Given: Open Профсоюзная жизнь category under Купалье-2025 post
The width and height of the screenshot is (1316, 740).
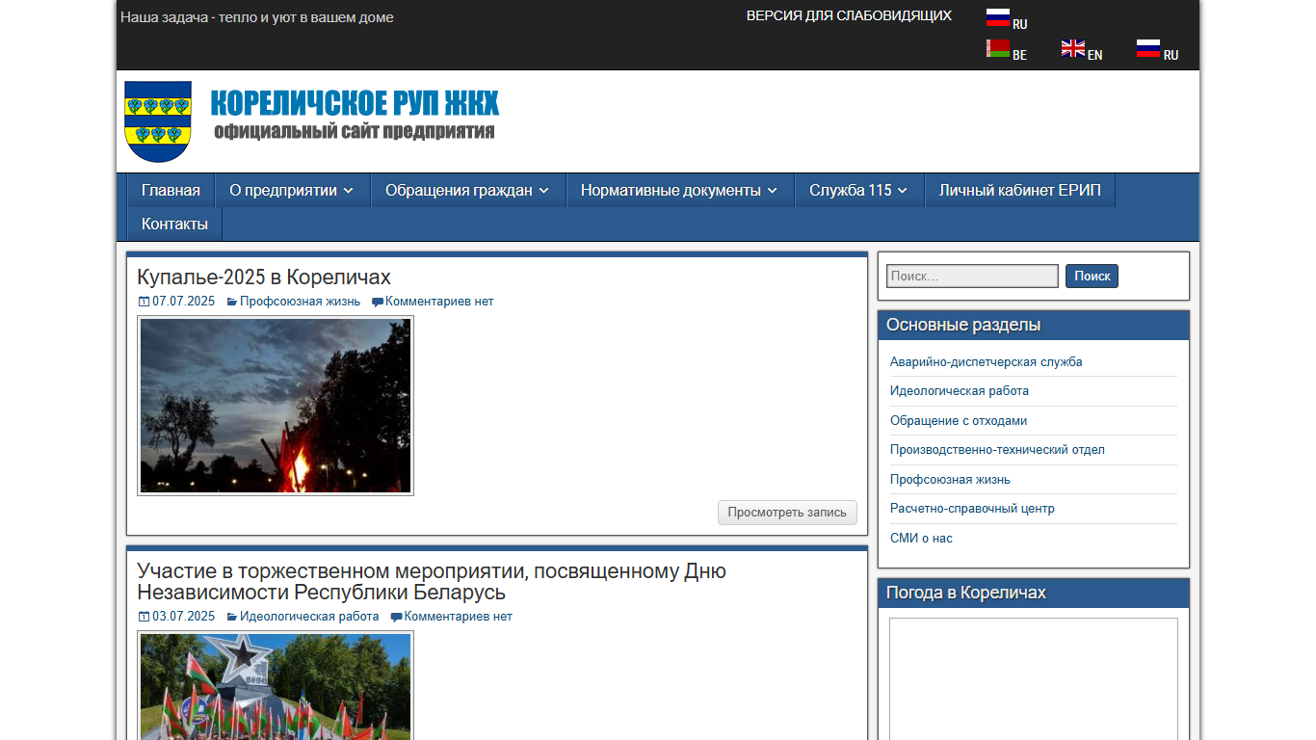Looking at the screenshot, I should 301,302.
